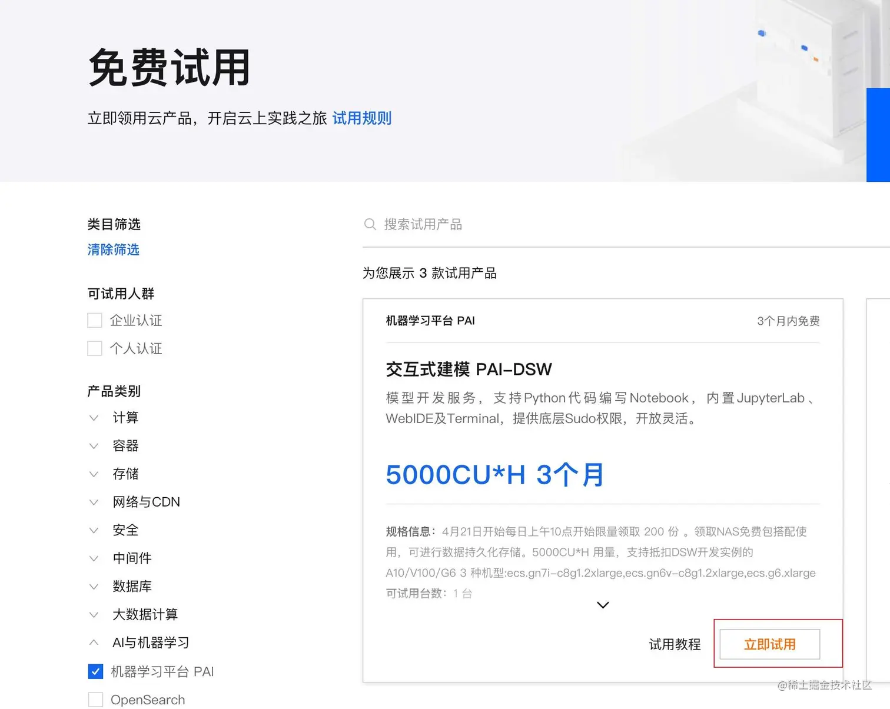This screenshot has width=890, height=709.
Task: Collapse the AI与机器学习 category
Action: pos(94,643)
